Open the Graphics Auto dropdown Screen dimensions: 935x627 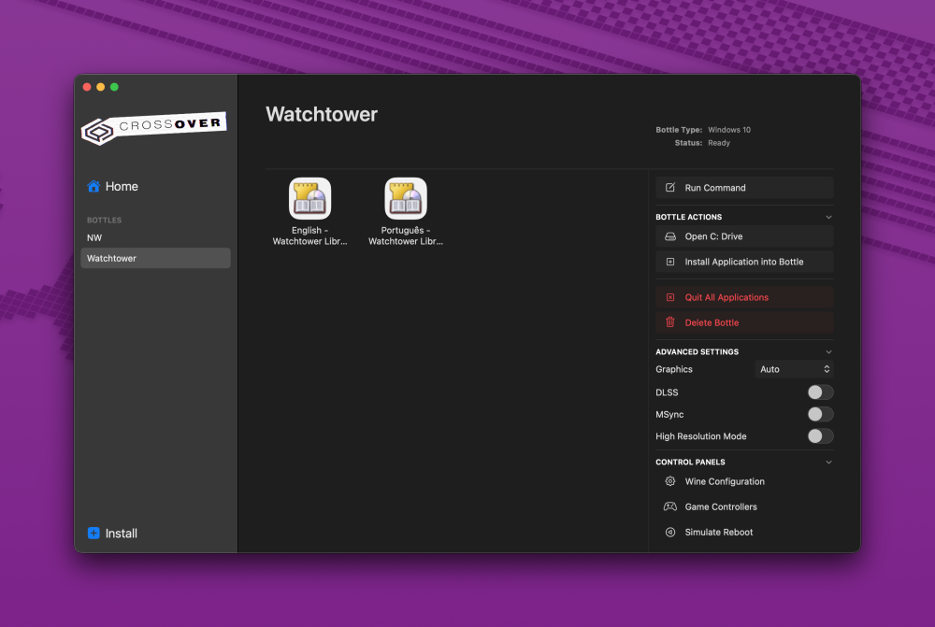794,369
